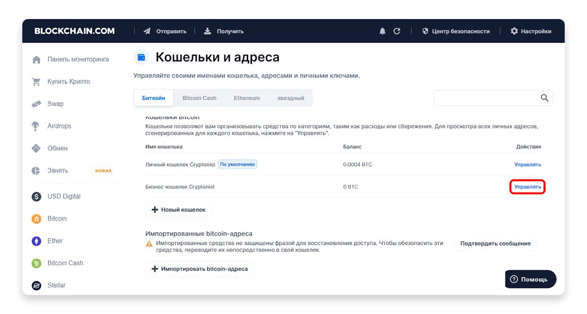
Task: Click the paper plane send icon
Action: pos(147,31)
